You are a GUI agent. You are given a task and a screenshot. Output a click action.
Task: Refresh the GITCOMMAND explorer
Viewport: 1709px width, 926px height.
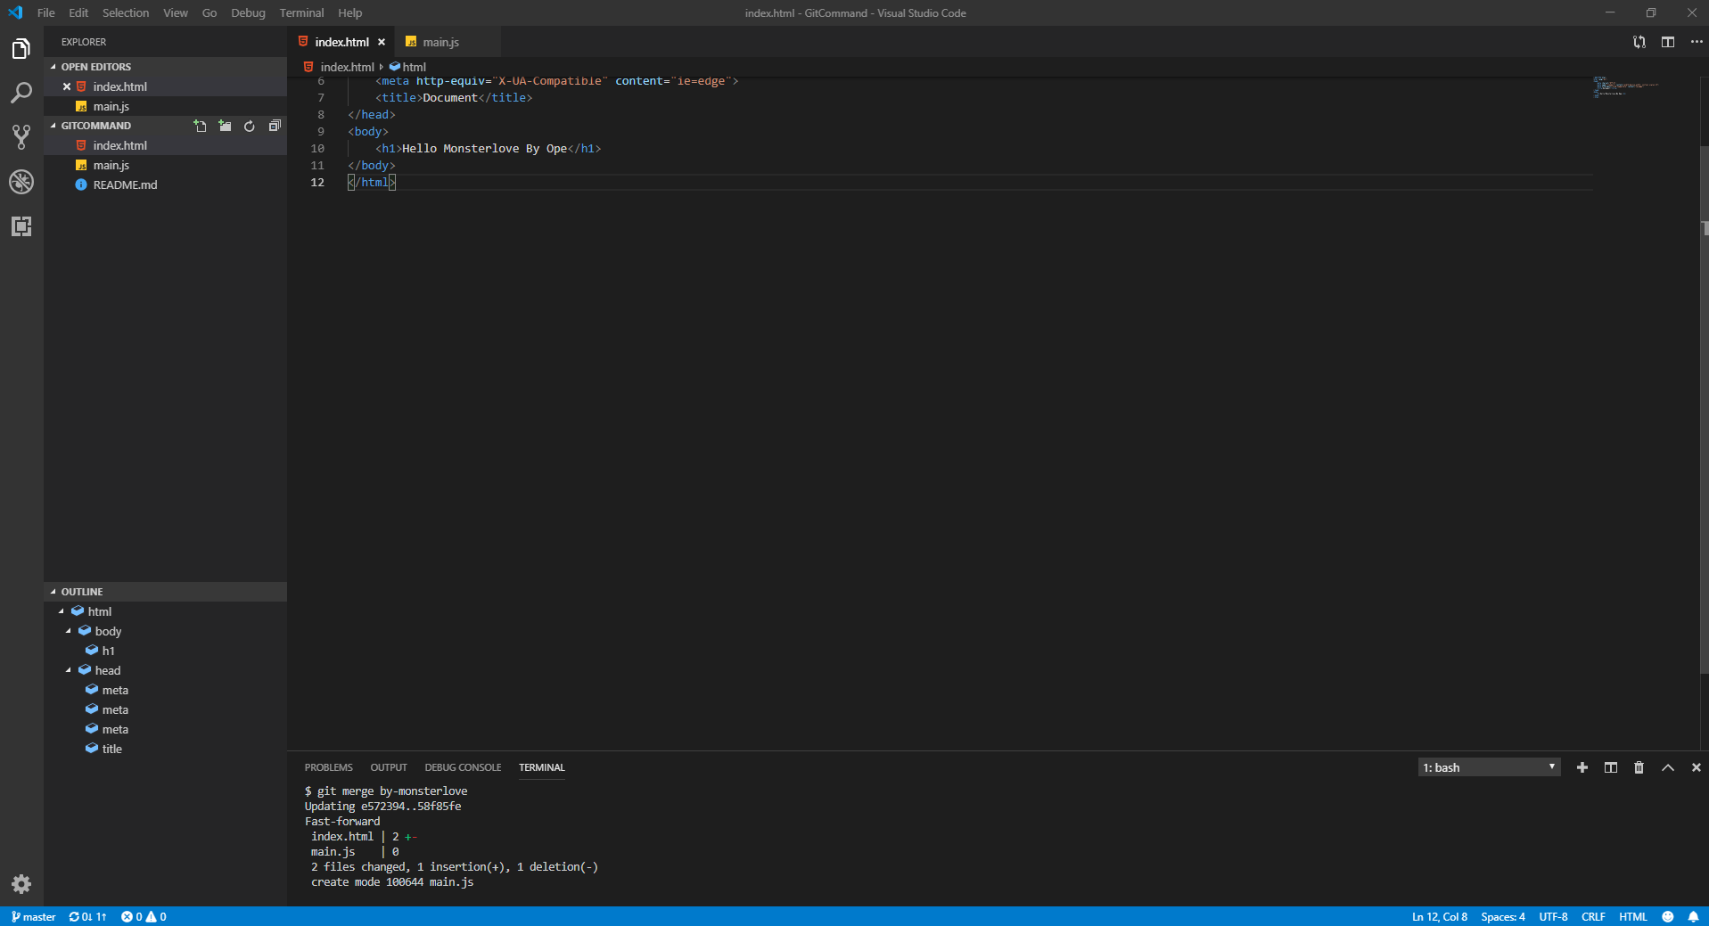point(250,126)
